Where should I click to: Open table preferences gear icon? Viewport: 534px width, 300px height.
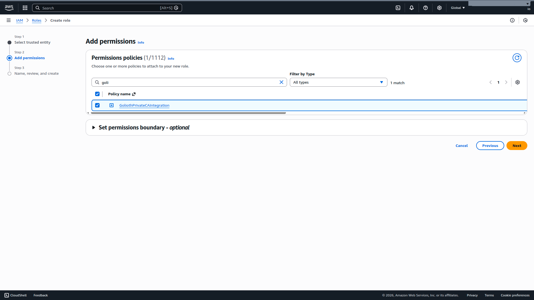(518, 82)
